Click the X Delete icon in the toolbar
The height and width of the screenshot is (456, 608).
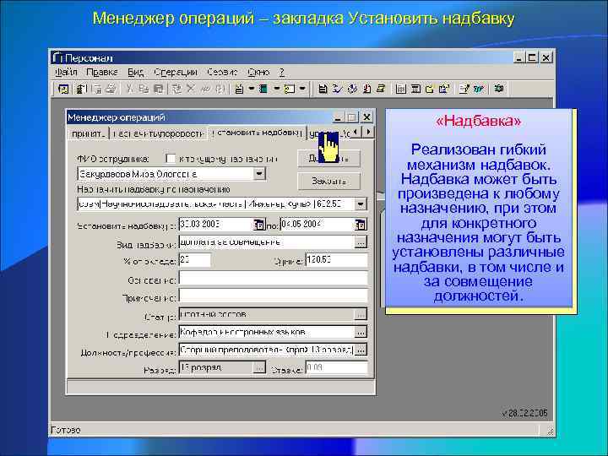[190, 90]
